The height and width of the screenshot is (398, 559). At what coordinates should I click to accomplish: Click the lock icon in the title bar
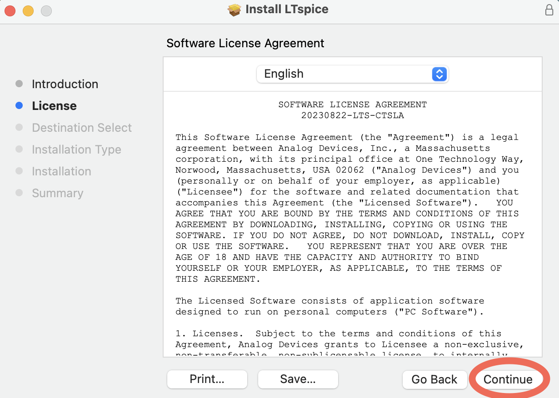point(549,10)
